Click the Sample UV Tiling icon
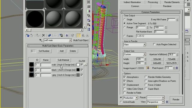 [89, 6]
